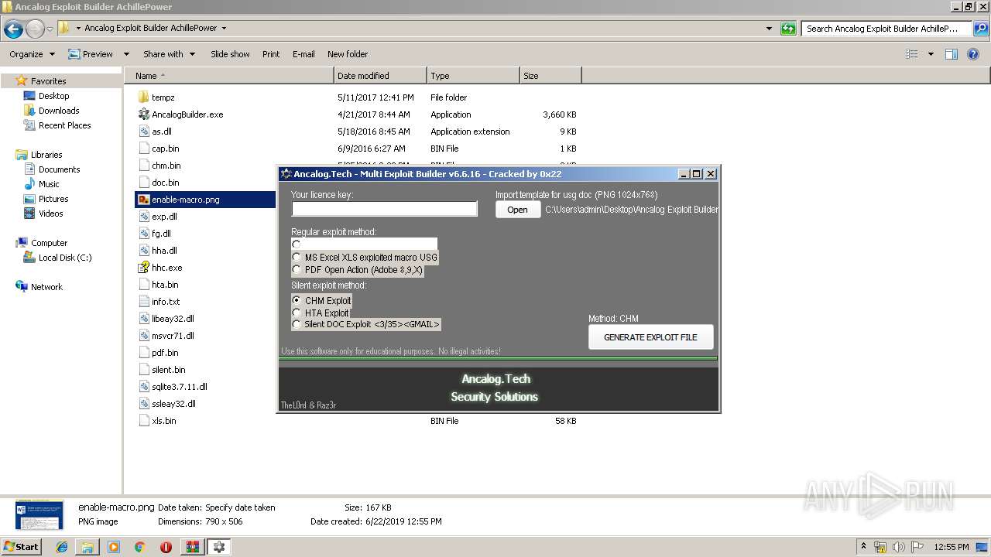Viewport: 991px width, 557px height.
Task: Expand address bar history dropdown arrow
Action: click(x=769, y=29)
